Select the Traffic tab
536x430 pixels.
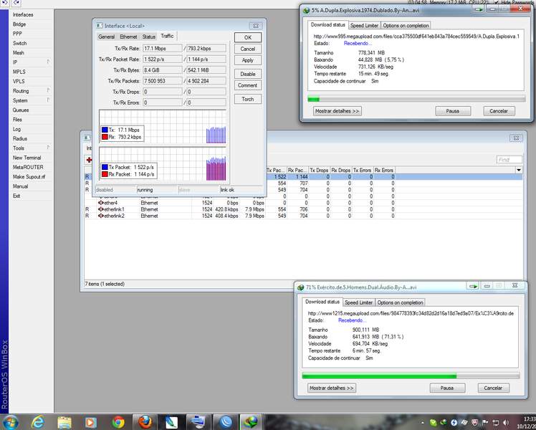point(167,36)
